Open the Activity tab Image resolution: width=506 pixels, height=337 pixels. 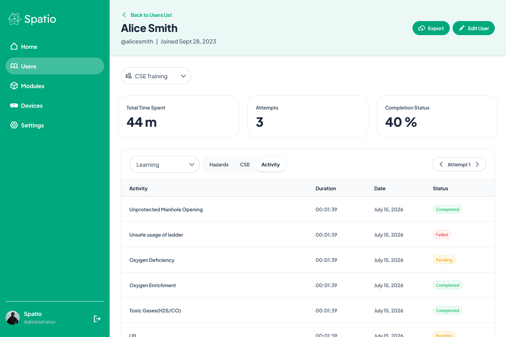[x=271, y=164]
